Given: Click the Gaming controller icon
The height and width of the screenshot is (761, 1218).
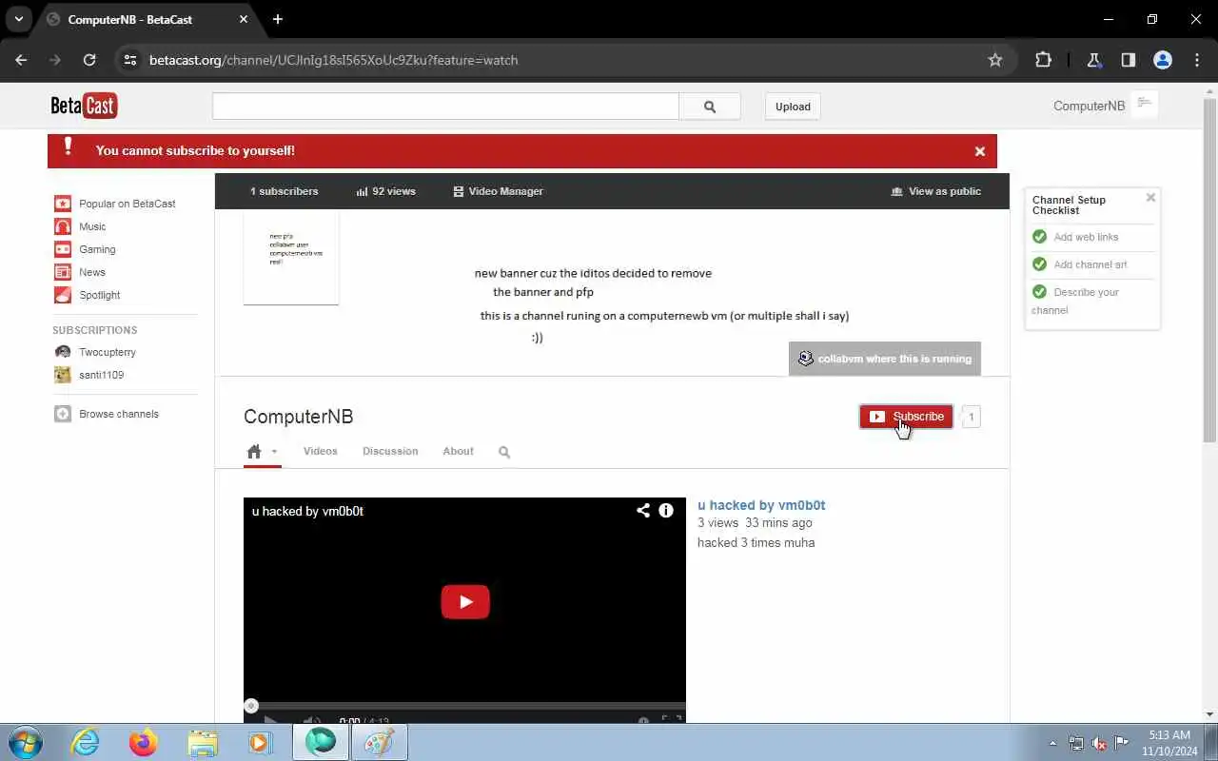Looking at the screenshot, I should click(x=63, y=249).
